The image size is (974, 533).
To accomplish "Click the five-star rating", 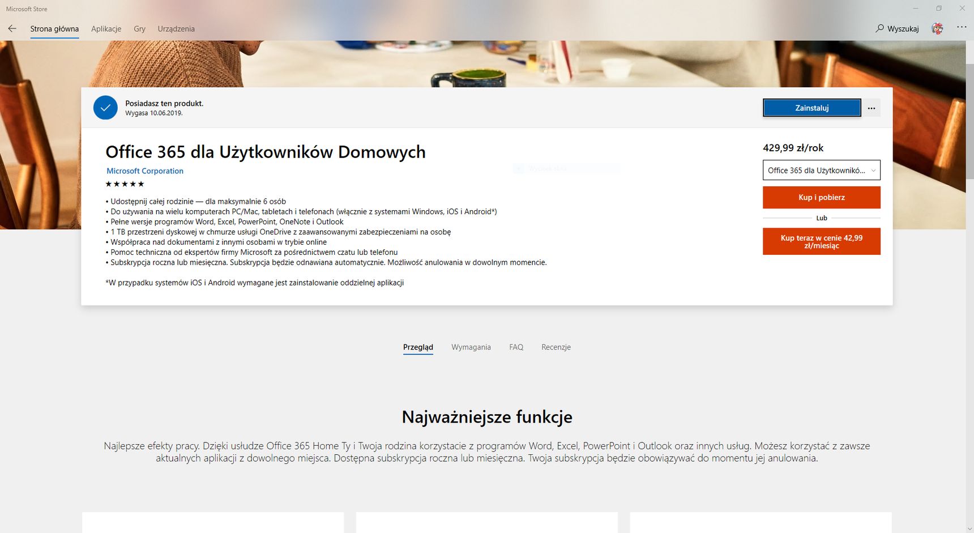I will pos(125,184).
